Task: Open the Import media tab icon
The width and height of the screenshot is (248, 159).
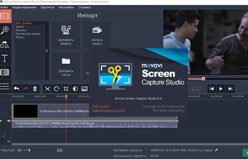Action: coord(5,16)
